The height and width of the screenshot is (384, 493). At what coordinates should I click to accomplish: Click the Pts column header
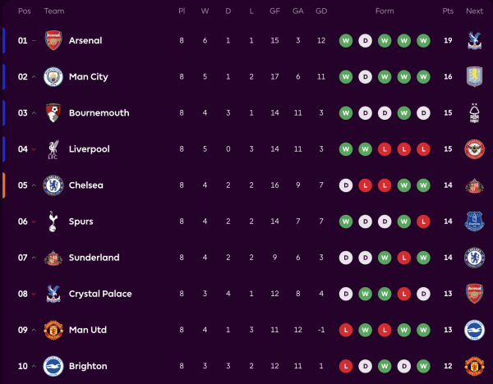click(448, 11)
